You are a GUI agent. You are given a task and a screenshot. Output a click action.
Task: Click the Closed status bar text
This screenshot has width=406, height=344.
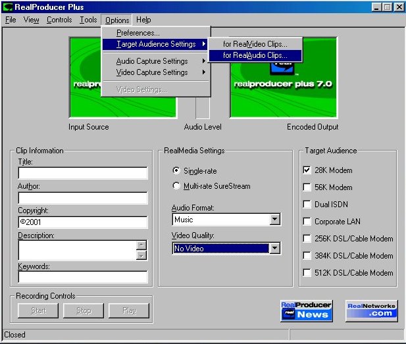(x=14, y=335)
